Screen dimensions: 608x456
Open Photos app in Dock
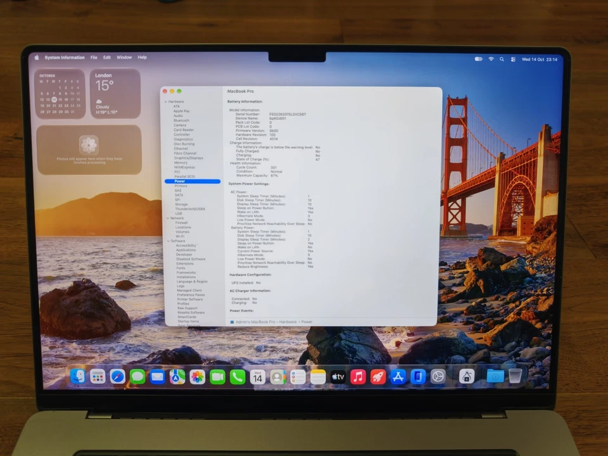pos(198,376)
